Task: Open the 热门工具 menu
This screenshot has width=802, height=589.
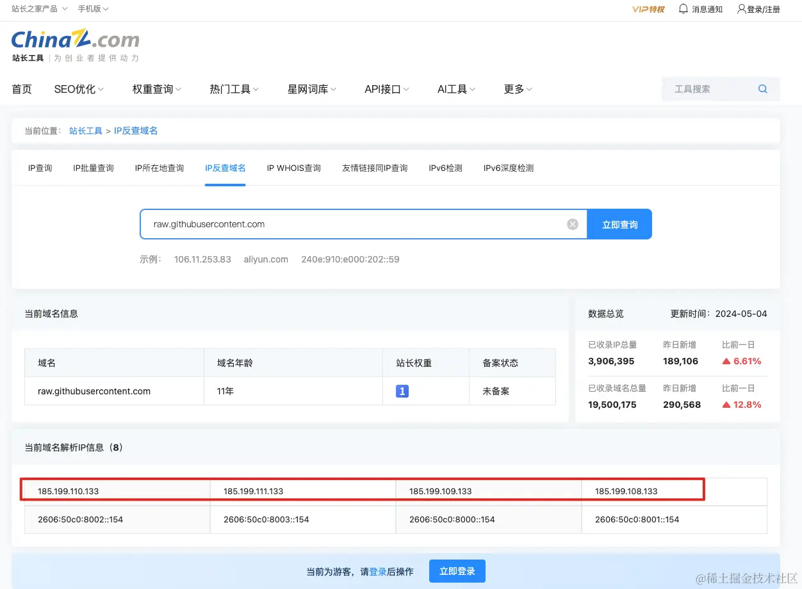Action: pos(234,89)
